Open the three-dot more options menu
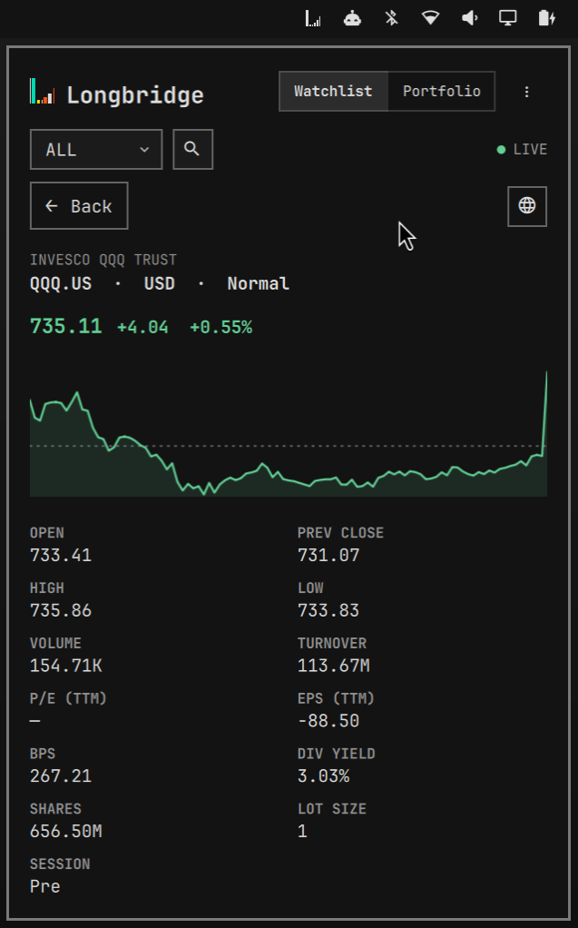 point(526,92)
